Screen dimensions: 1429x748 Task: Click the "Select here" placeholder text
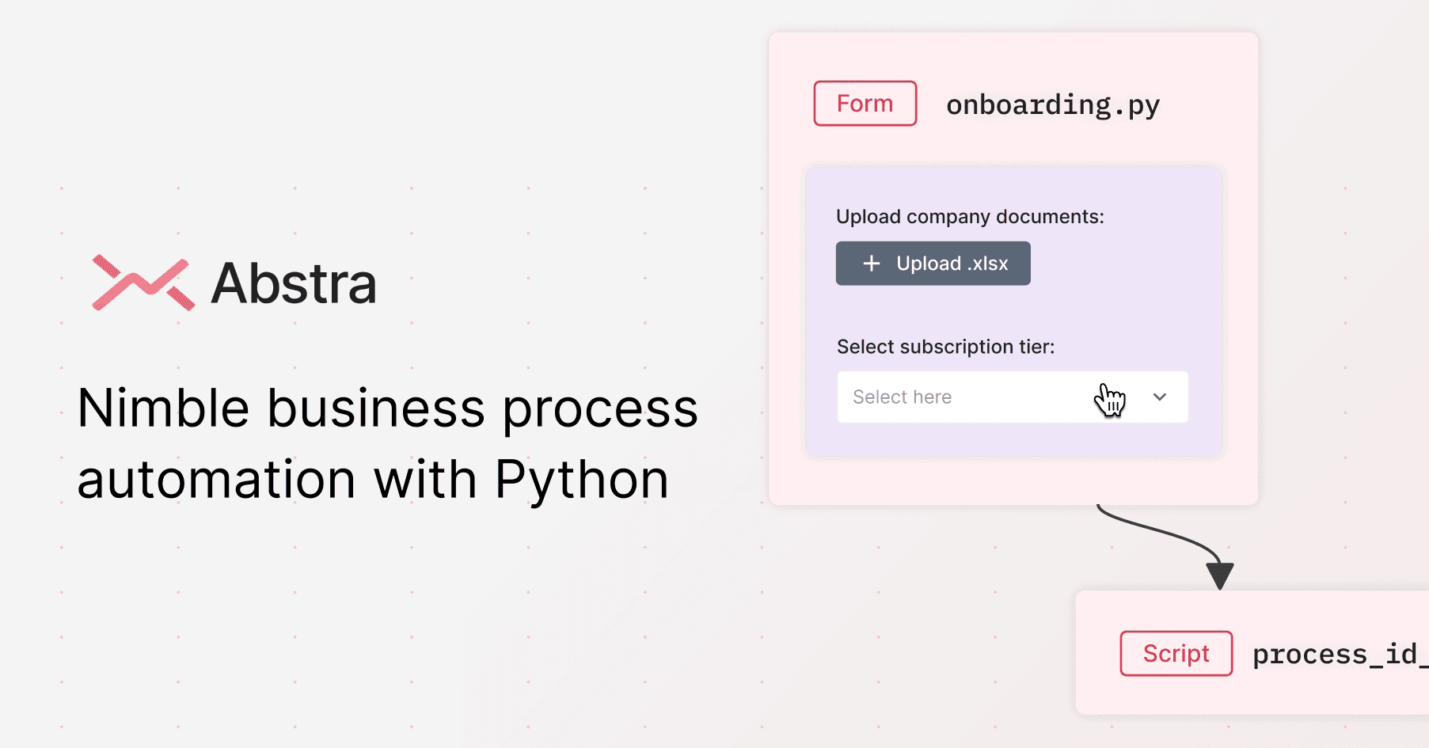[x=902, y=397]
